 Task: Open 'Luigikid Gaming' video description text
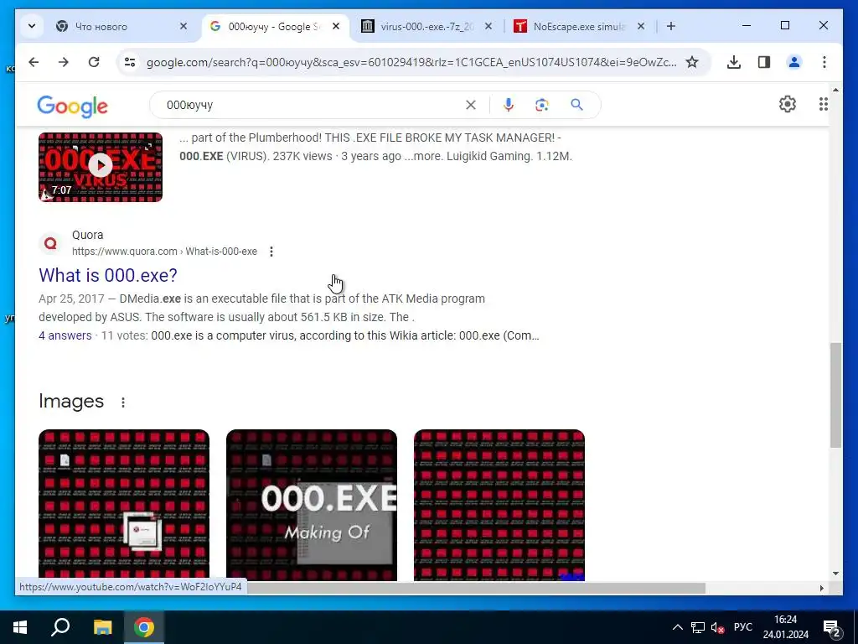tap(375, 147)
